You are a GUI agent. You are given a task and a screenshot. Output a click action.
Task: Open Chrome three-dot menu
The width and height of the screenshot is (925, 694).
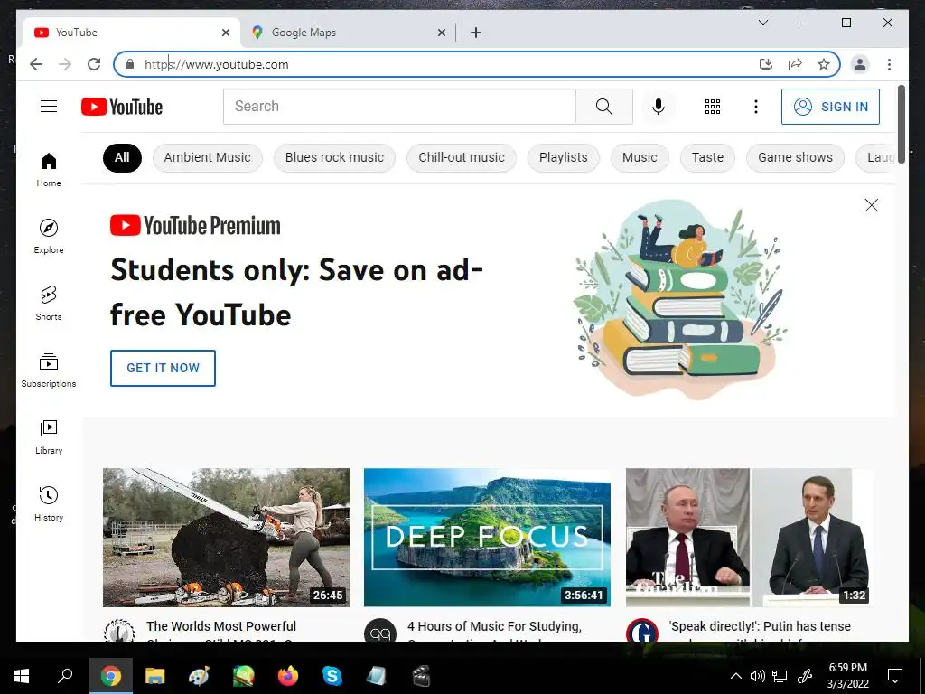pos(889,64)
